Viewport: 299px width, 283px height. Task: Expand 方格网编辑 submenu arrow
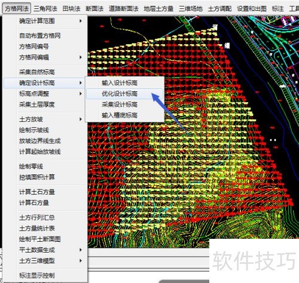[x=81, y=57]
